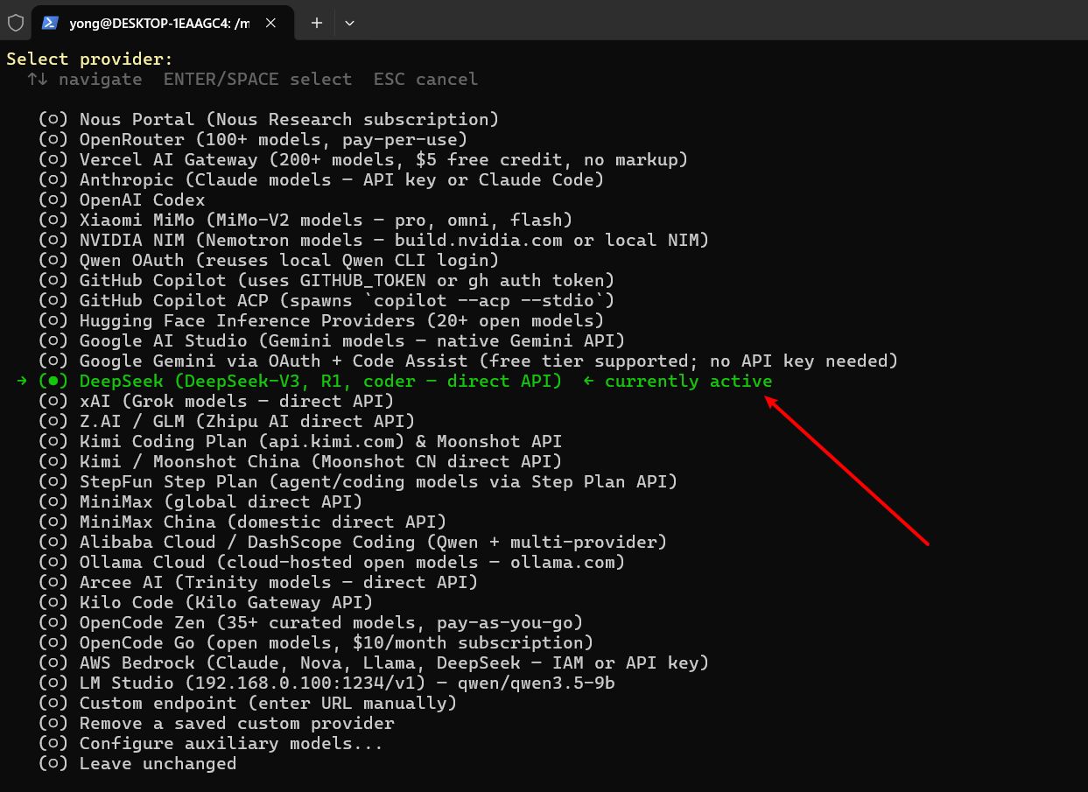Image resolution: width=1088 pixels, height=792 pixels.
Task: Click the 'Select provider:' heading
Action: tap(90, 59)
